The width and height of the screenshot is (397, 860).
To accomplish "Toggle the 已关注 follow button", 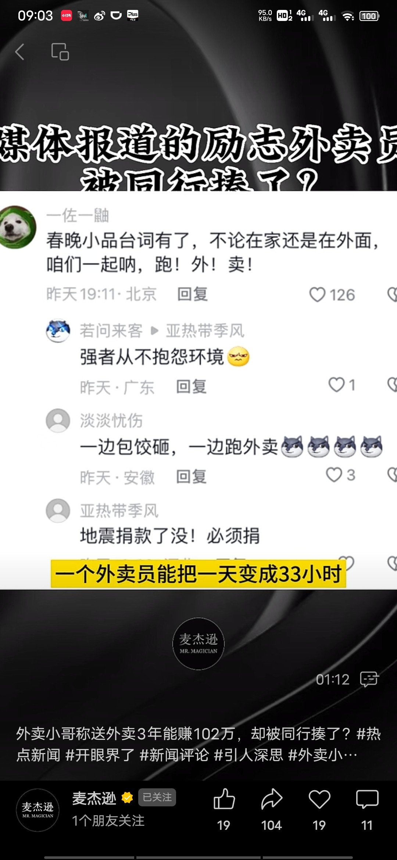I will pyautogui.click(x=157, y=797).
